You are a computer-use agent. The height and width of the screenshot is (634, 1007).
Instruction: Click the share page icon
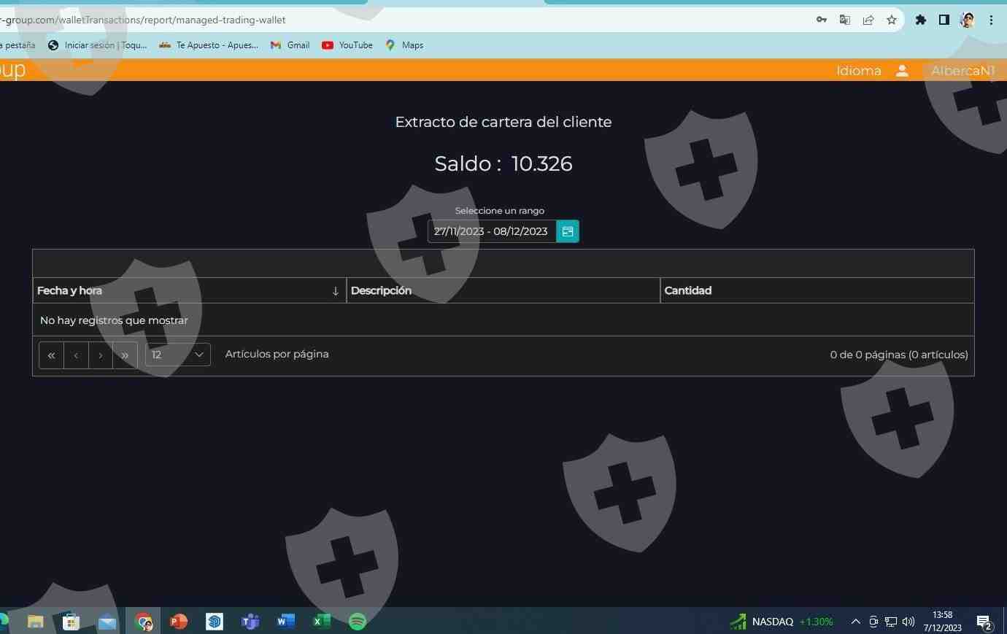tap(868, 20)
